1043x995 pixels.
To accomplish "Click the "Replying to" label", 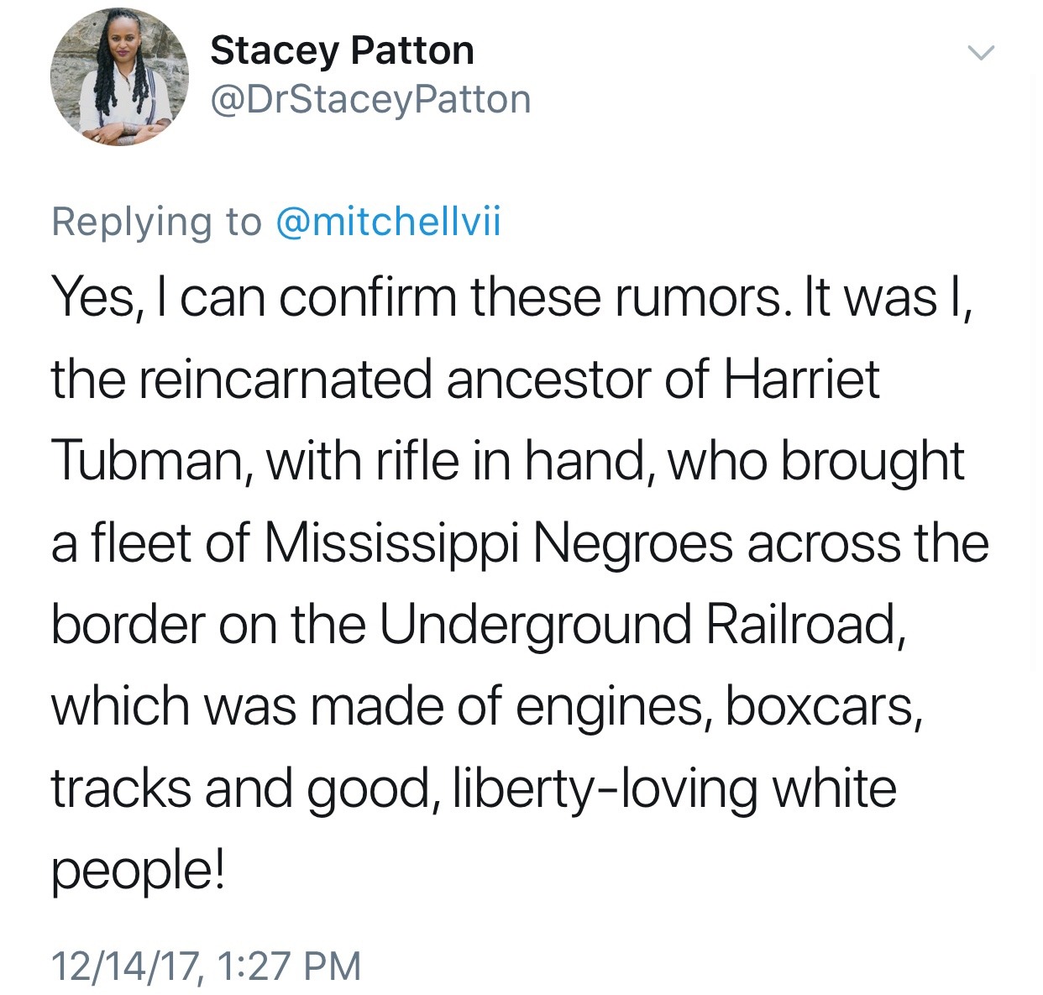I will click(156, 222).
